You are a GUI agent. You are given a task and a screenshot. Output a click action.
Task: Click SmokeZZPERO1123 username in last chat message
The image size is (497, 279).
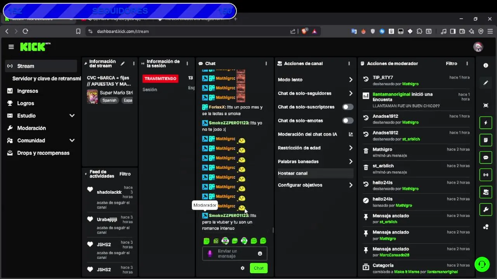pyautogui.click(x=229, y=215)
